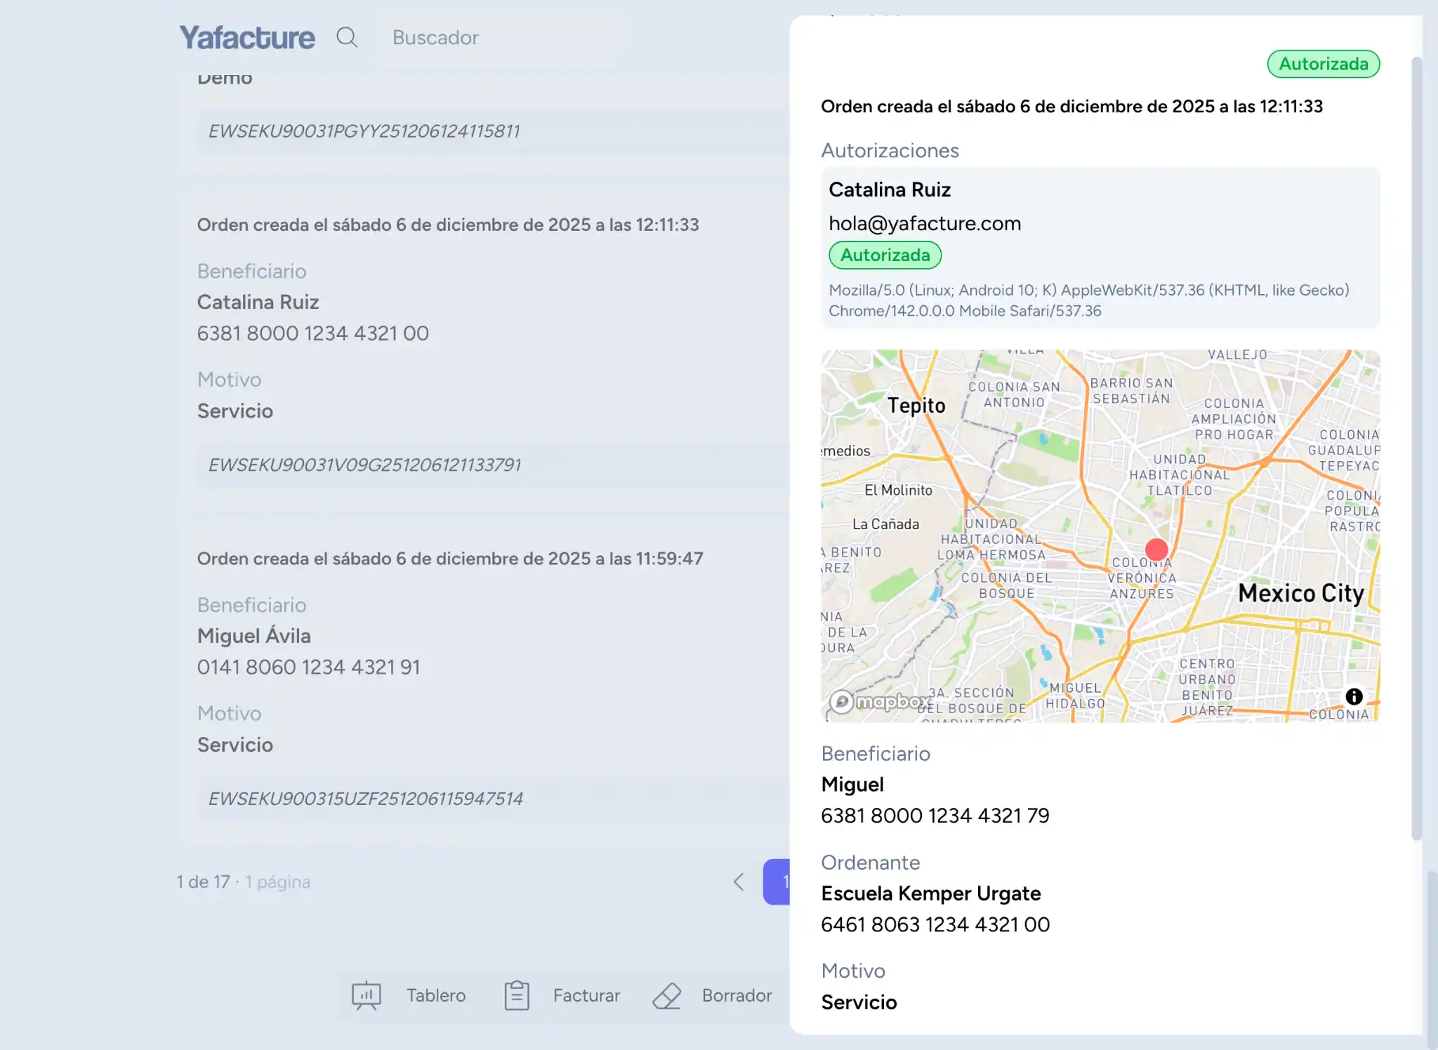Click the Facturar clipboard icon

point(516,995)
